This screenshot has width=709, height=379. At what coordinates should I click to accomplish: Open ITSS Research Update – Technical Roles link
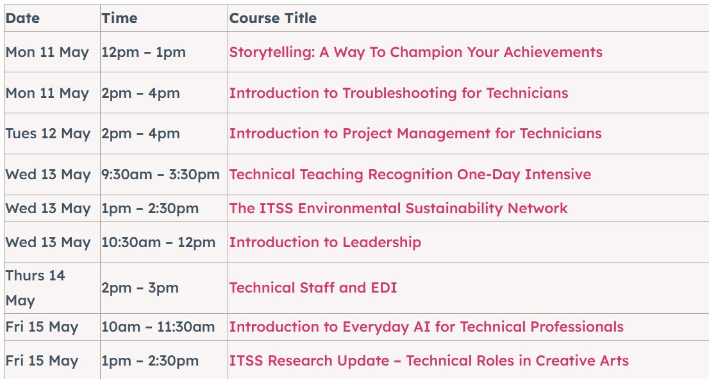pyautogui.click(x=428, y=361)
